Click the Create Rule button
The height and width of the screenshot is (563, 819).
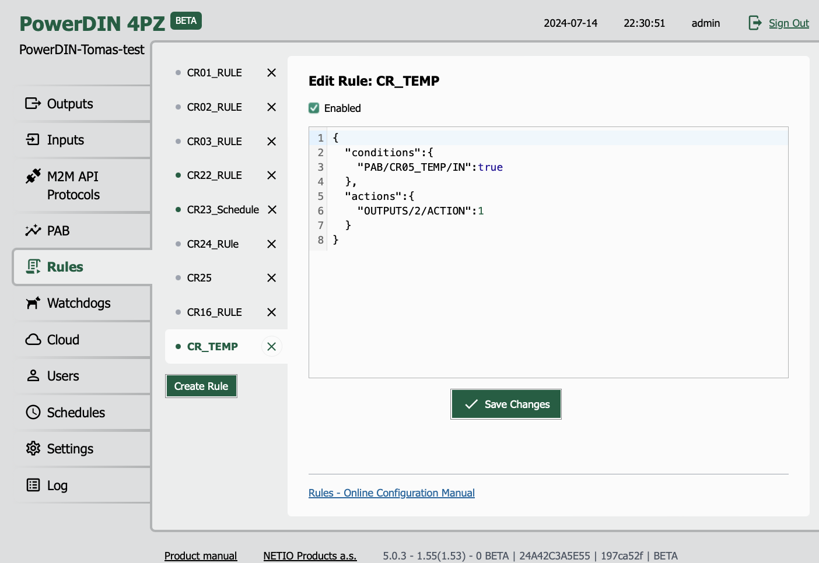coord(201,386)
